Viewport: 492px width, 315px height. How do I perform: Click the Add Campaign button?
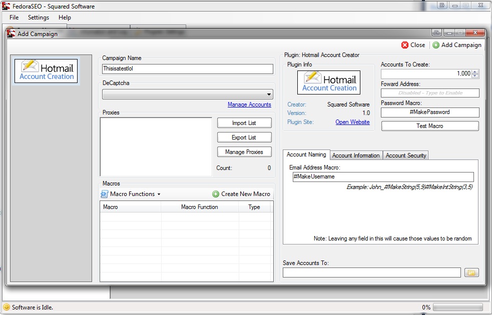pyautogui.click(x=457, y=45)
